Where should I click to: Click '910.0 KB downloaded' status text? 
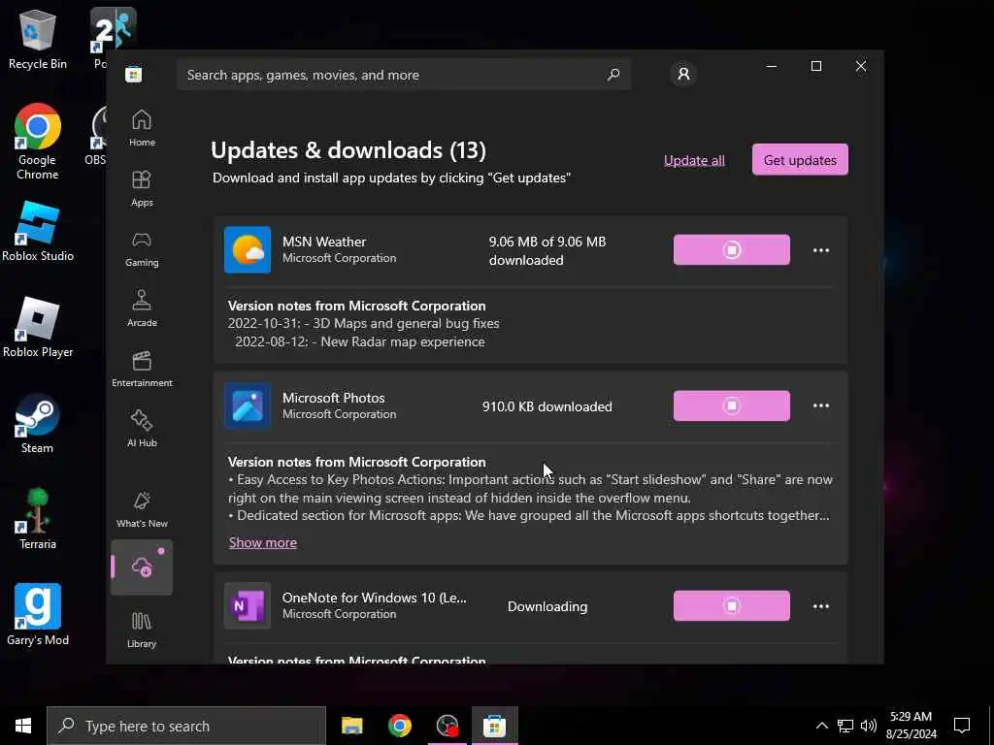point(547,406)
